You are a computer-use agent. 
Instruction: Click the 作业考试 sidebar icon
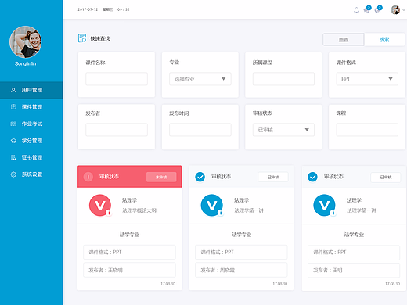13,124
